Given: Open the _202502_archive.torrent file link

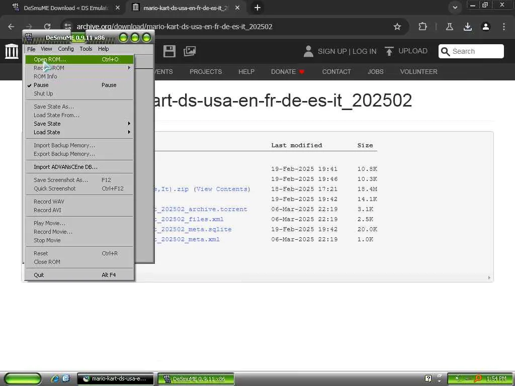Looking at the screenshot, I should pos(201,209).
